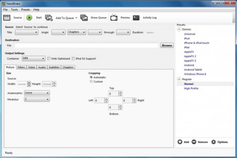Select Automatic cropping radio button
This screenshot has width=237, height=158.
(x=91, y=77)
